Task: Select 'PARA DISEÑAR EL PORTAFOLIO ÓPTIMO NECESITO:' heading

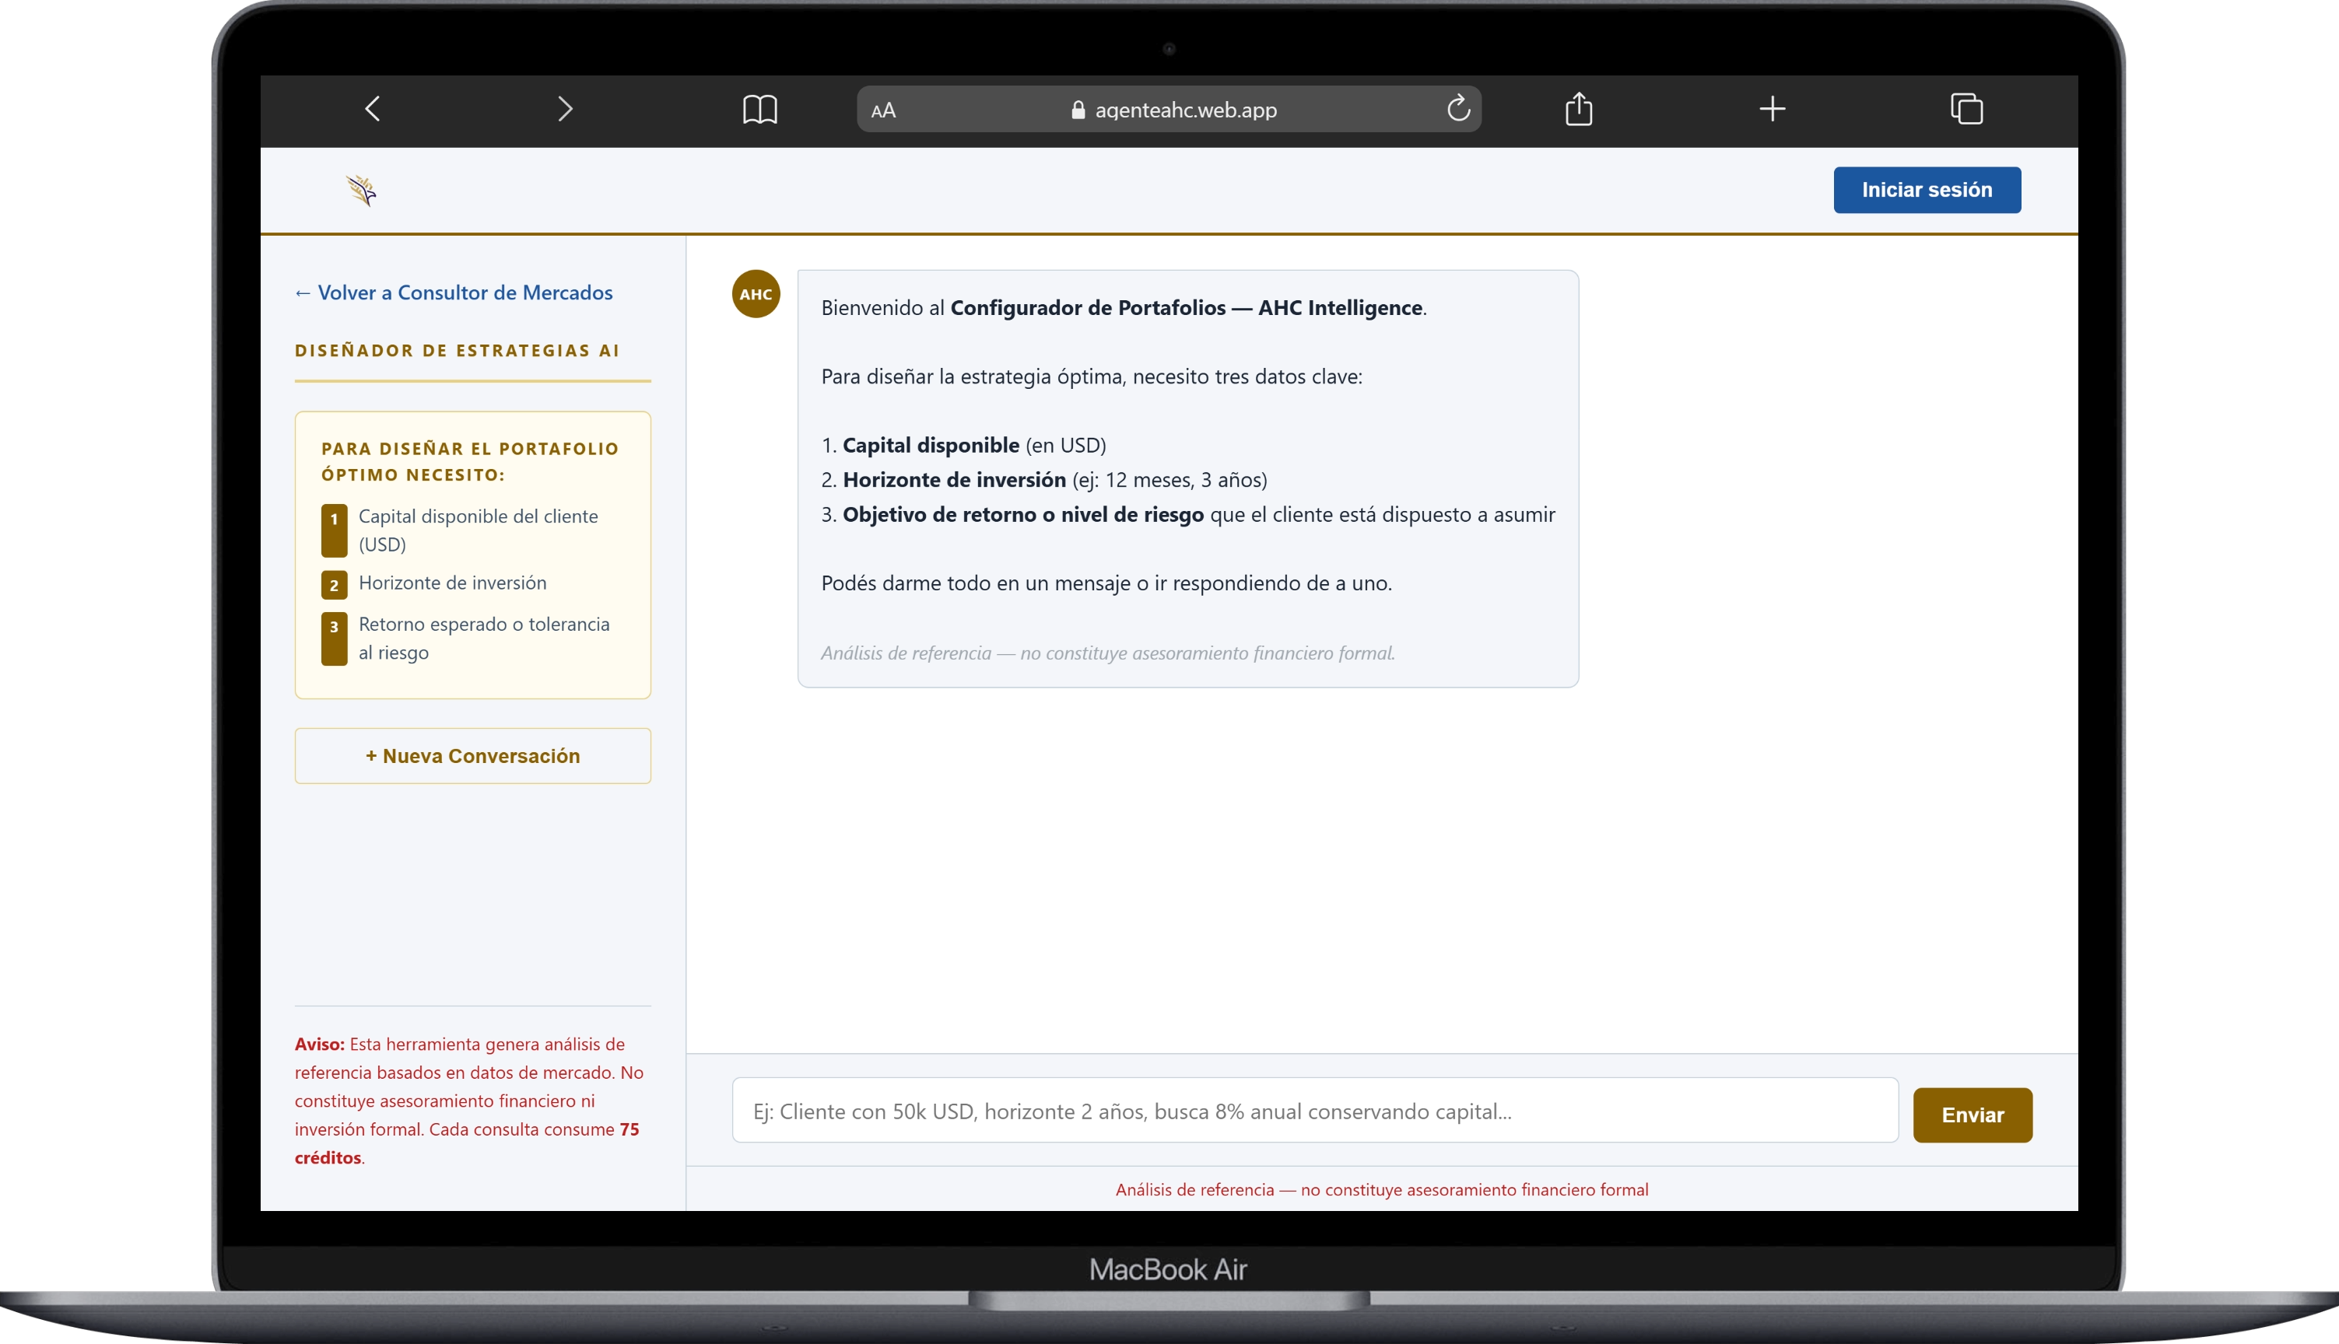Action: click(470, 461)
